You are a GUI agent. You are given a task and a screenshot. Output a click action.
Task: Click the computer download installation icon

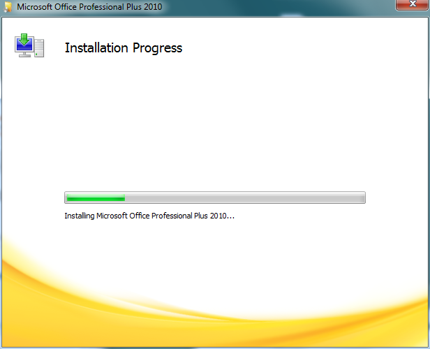[x=29, y=45]
